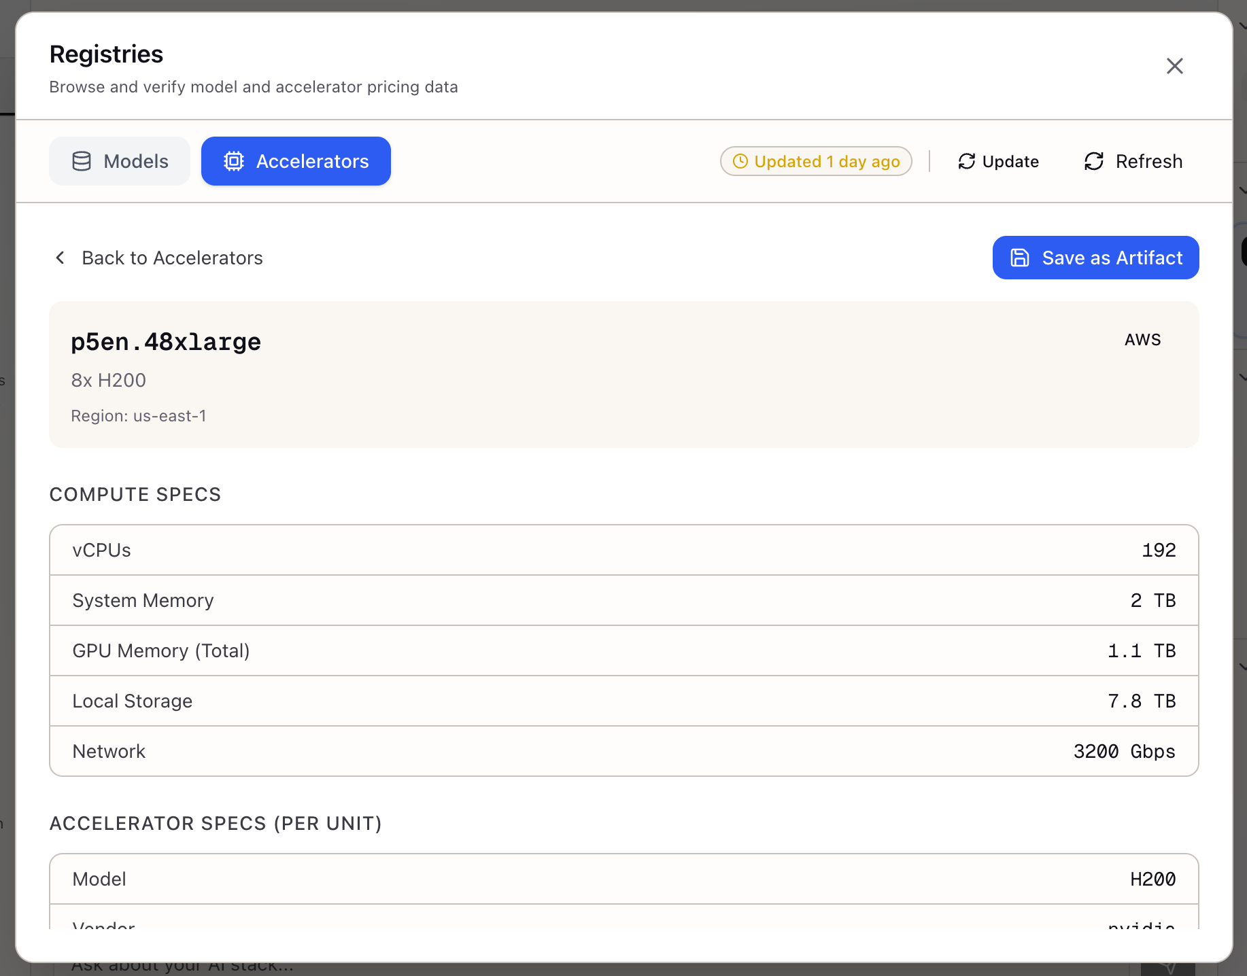Select the database icon on the Models tab
The width and height of the screenshot is (1247, 976).
coord(82,161)
